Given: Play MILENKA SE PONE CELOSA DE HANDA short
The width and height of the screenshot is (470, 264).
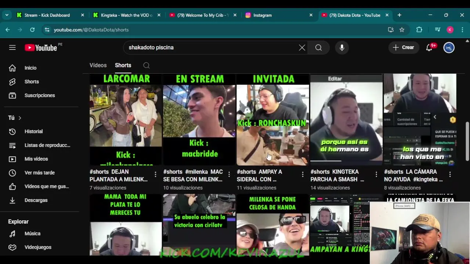Looking at the screenshot, I should coord(273,224).
